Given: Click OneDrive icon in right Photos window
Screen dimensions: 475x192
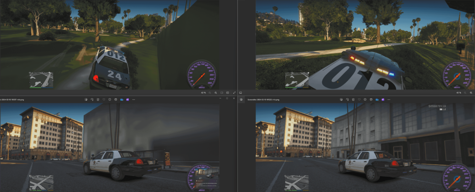Looking at the screenshot, I should pos(377,100).
